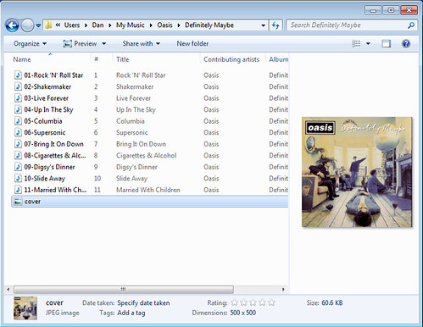Refresh the folder with the refresh icon
This screenshot has height=327, width=423.
coord(276,25)
